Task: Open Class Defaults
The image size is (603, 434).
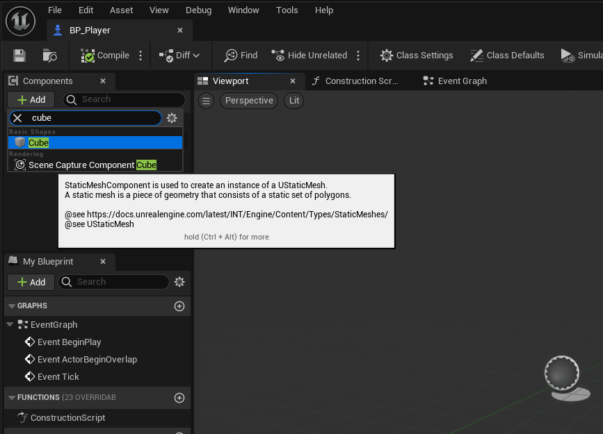Action: point(507,56)
